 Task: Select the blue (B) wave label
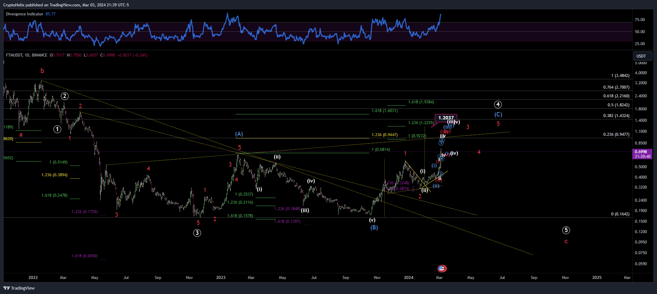[x=374, y=227]
